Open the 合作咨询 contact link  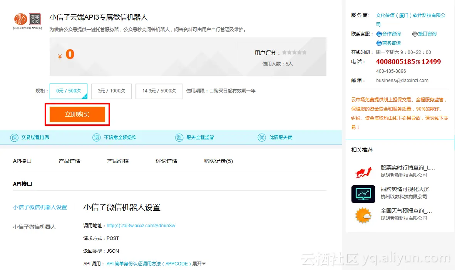click(x=391, y=34)
